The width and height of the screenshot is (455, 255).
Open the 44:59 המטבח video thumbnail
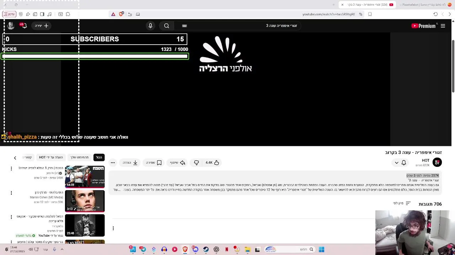[85, 176]
